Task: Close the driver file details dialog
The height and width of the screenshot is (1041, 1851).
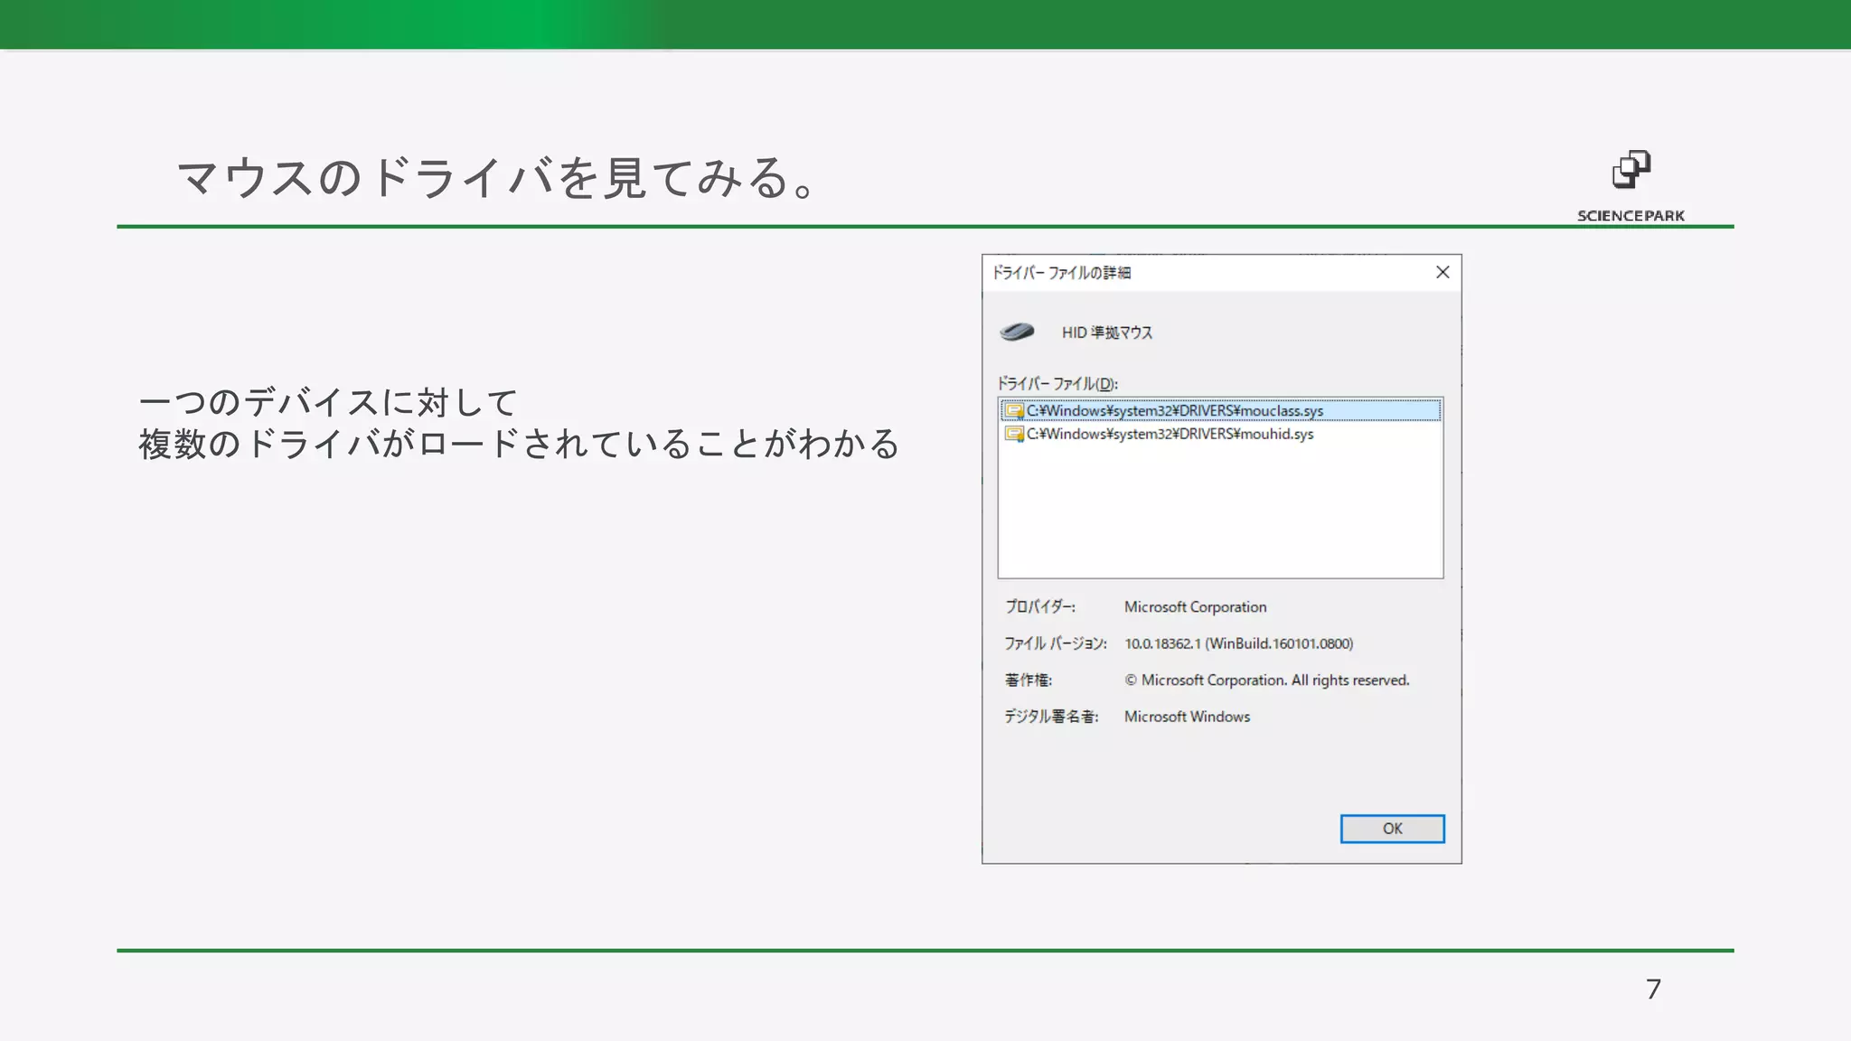Action: (x=1442, y=273)
